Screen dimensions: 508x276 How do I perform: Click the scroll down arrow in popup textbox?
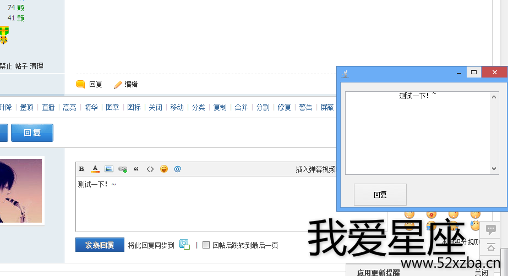click(x=494, y=169)
